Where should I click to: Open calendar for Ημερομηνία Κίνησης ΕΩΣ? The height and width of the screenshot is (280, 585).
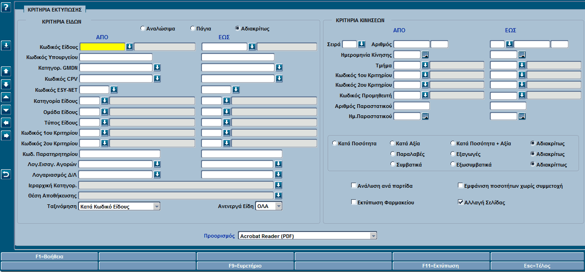pyautogui.click(x=522, y=54)
